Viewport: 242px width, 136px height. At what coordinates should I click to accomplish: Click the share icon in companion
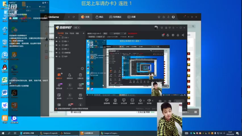coord(183,35)
